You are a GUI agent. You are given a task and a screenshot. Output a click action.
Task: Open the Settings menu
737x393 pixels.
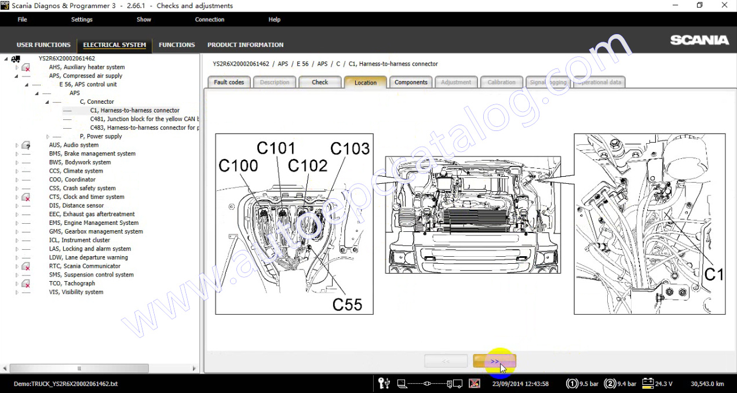(x=82, y=20)
